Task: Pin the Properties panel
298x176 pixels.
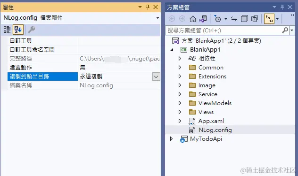Action: [x=148, y=7]
